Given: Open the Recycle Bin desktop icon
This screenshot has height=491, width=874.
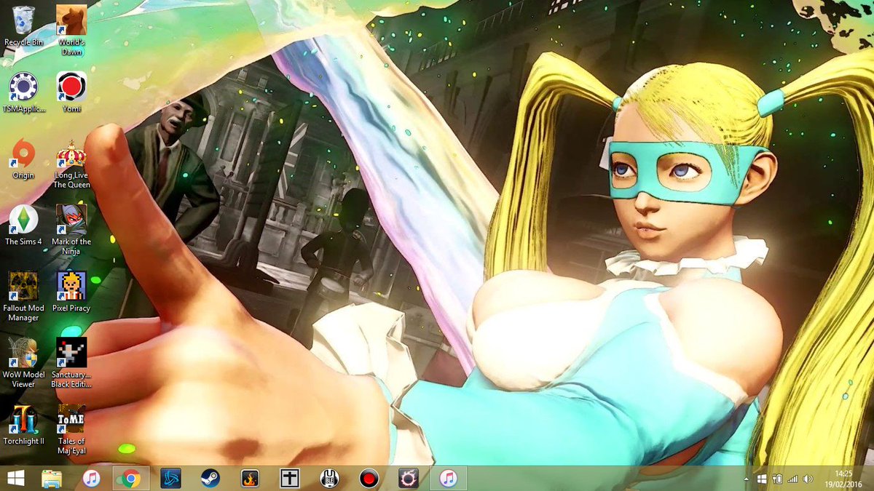Looking at the screenshot, I should [23, 26].
